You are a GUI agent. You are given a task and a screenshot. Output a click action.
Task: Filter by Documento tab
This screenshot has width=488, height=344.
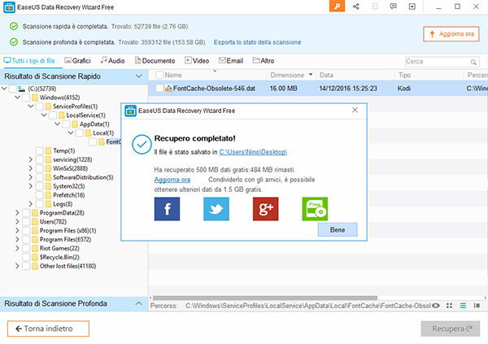click(155, 61)
